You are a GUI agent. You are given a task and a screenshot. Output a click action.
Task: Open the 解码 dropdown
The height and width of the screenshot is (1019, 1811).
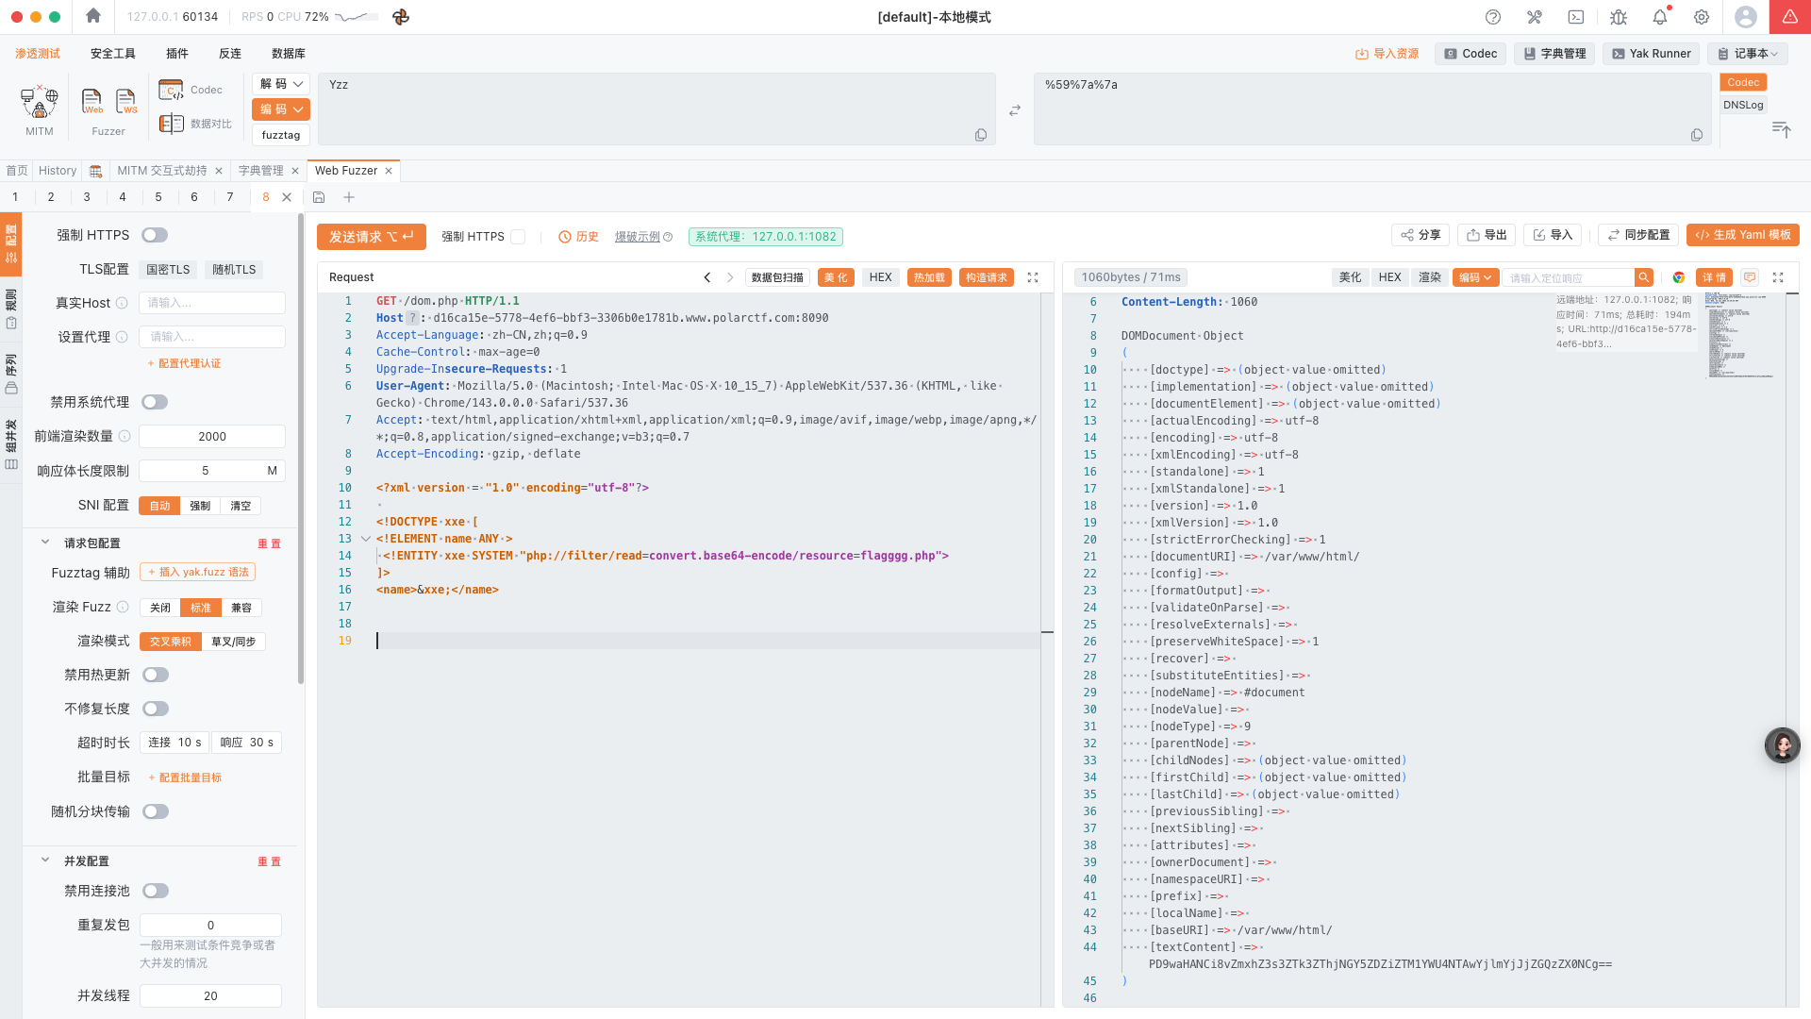coord(281,84)
